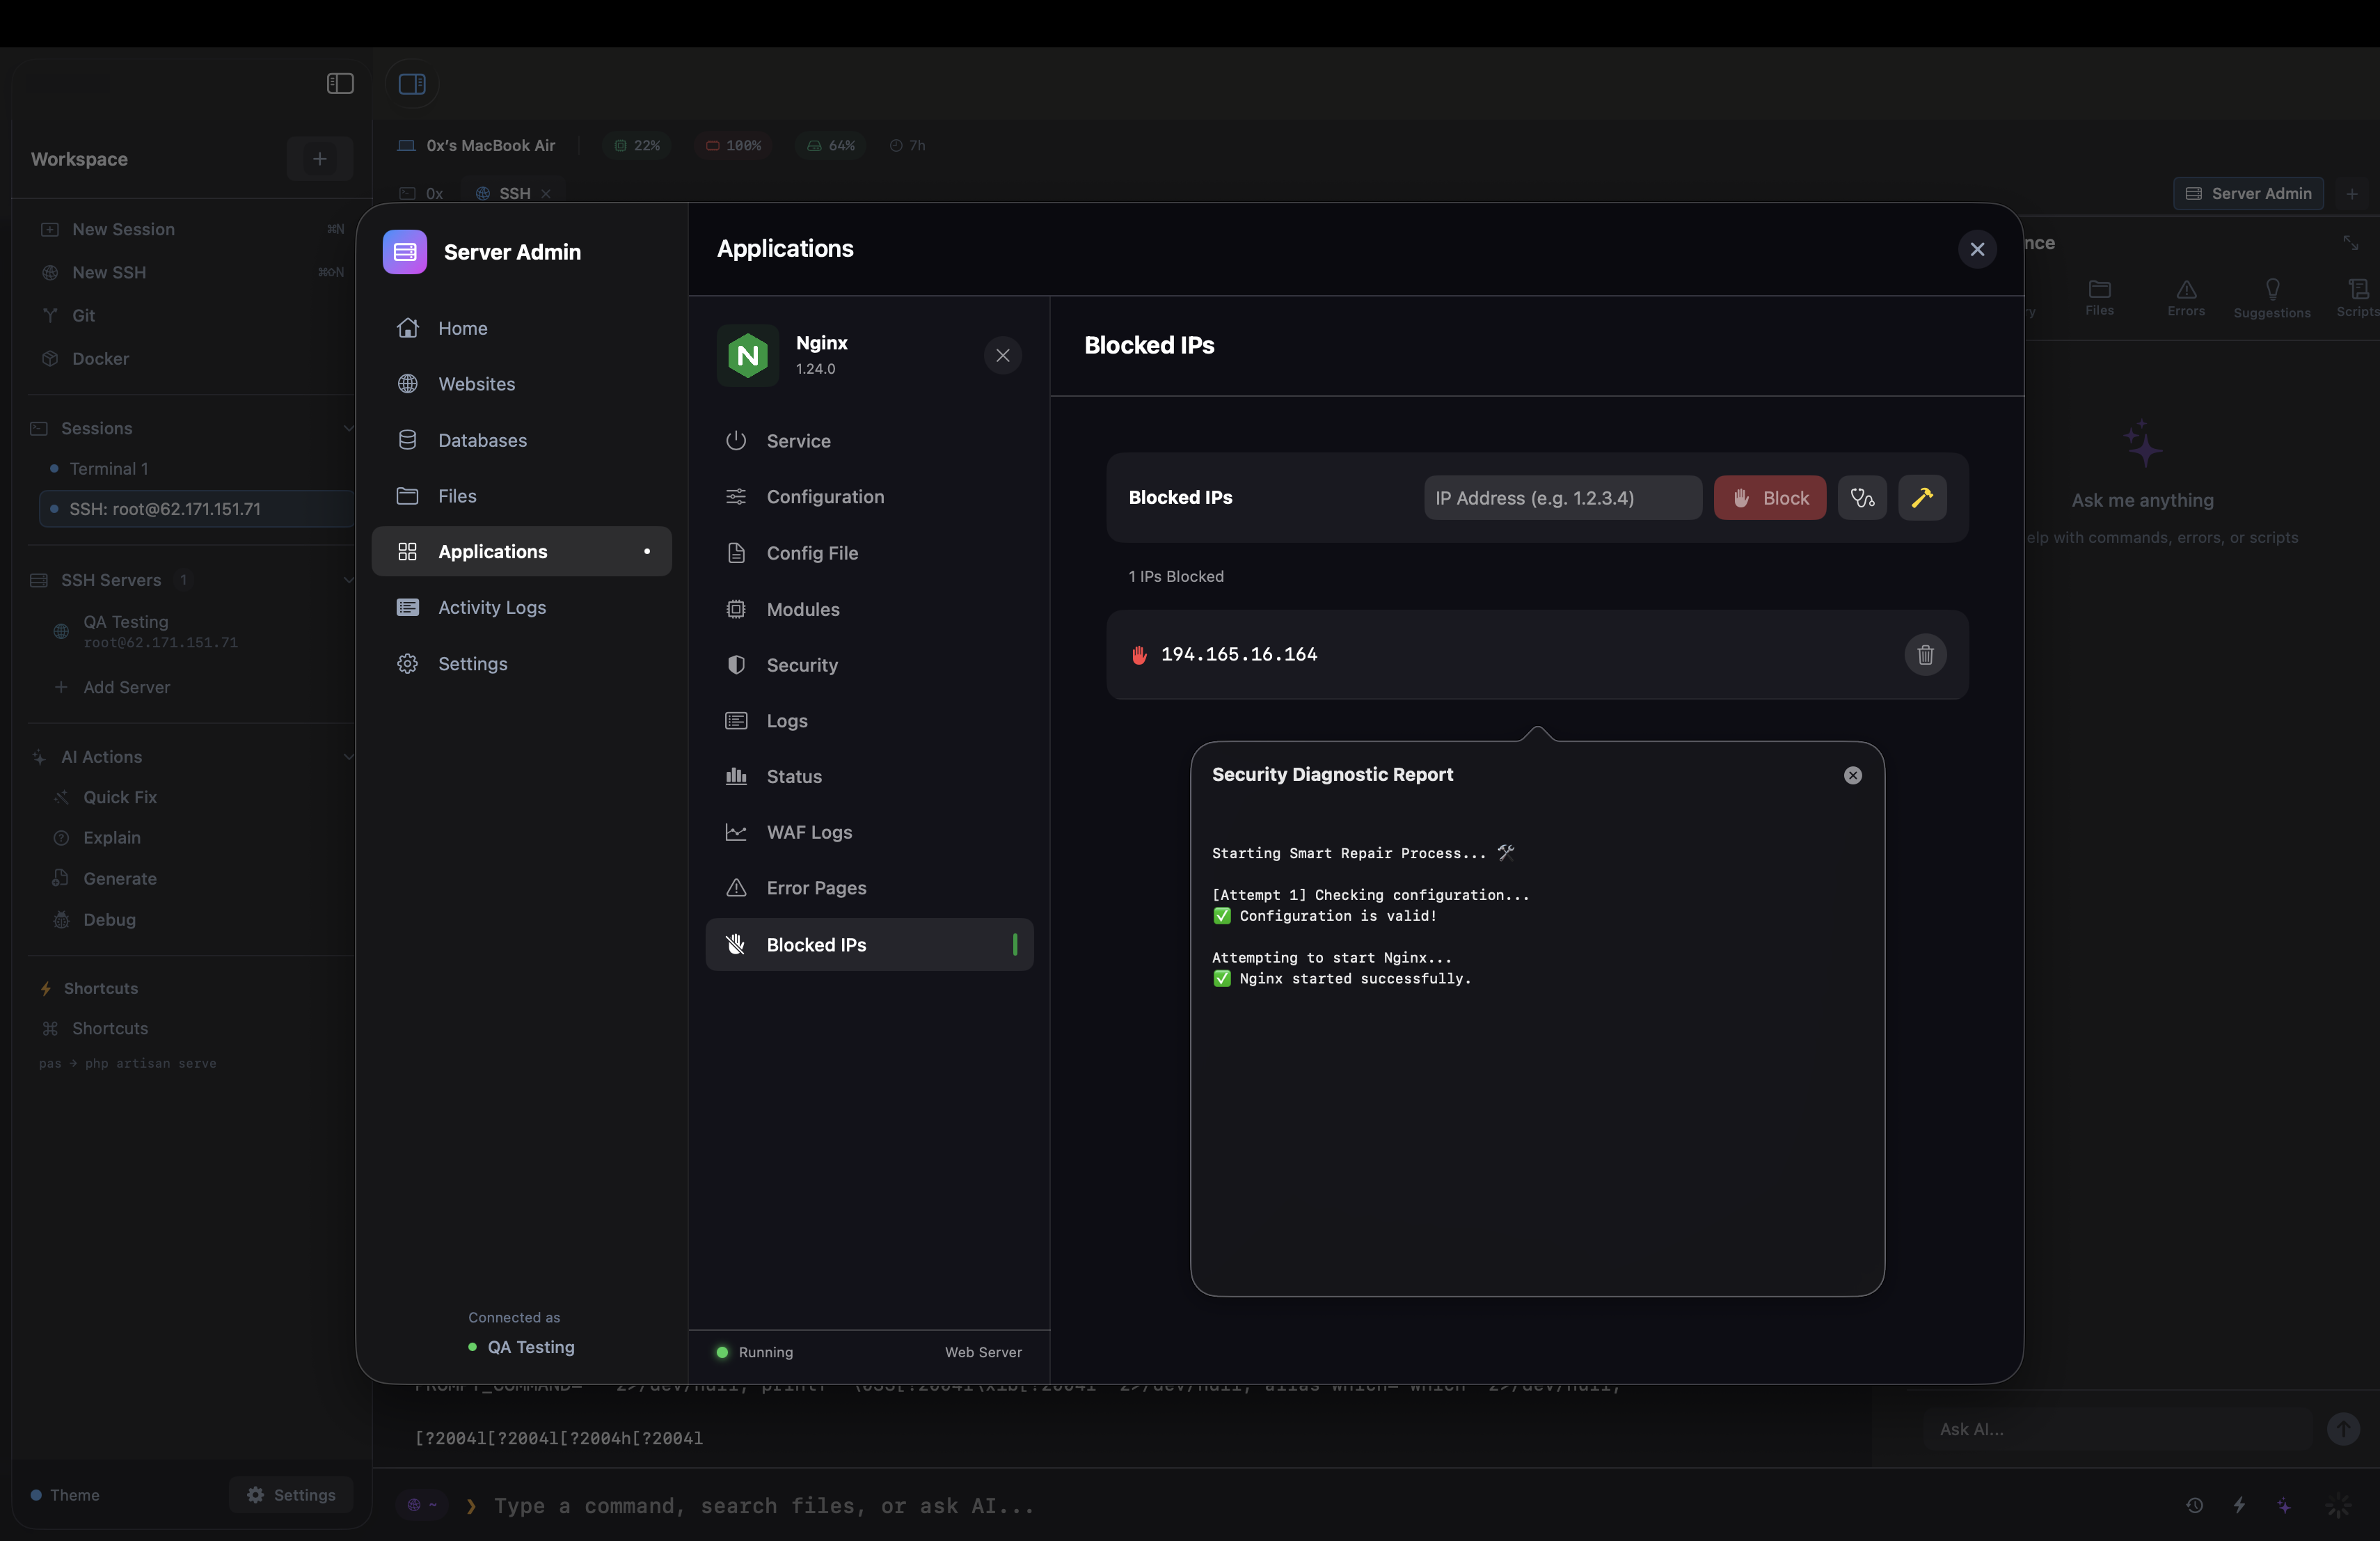This screenshot has height=1541, width=2380.
Task: Run the diagnostic stethoscope tool next to Block
Action: (x=1862, y=497)
